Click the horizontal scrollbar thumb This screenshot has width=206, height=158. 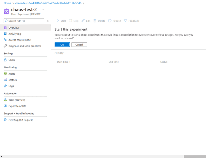195,156
